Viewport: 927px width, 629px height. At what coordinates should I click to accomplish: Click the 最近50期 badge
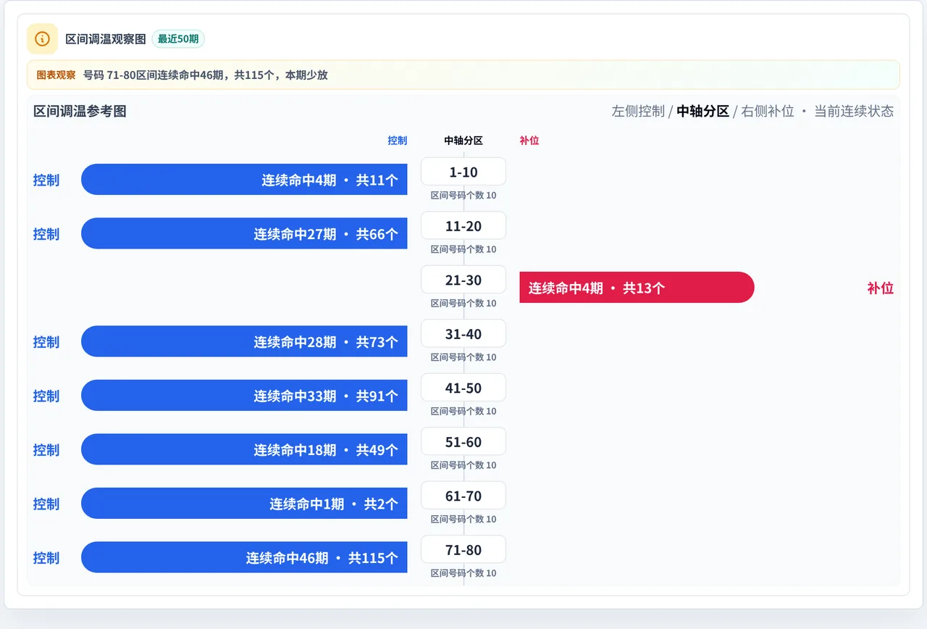(x=178, y=39)
